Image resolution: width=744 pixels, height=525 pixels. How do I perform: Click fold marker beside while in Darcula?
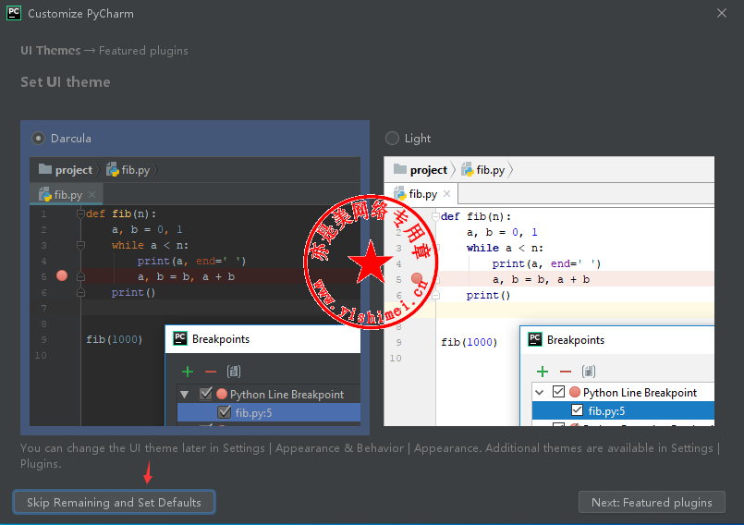tap(80, 246)
